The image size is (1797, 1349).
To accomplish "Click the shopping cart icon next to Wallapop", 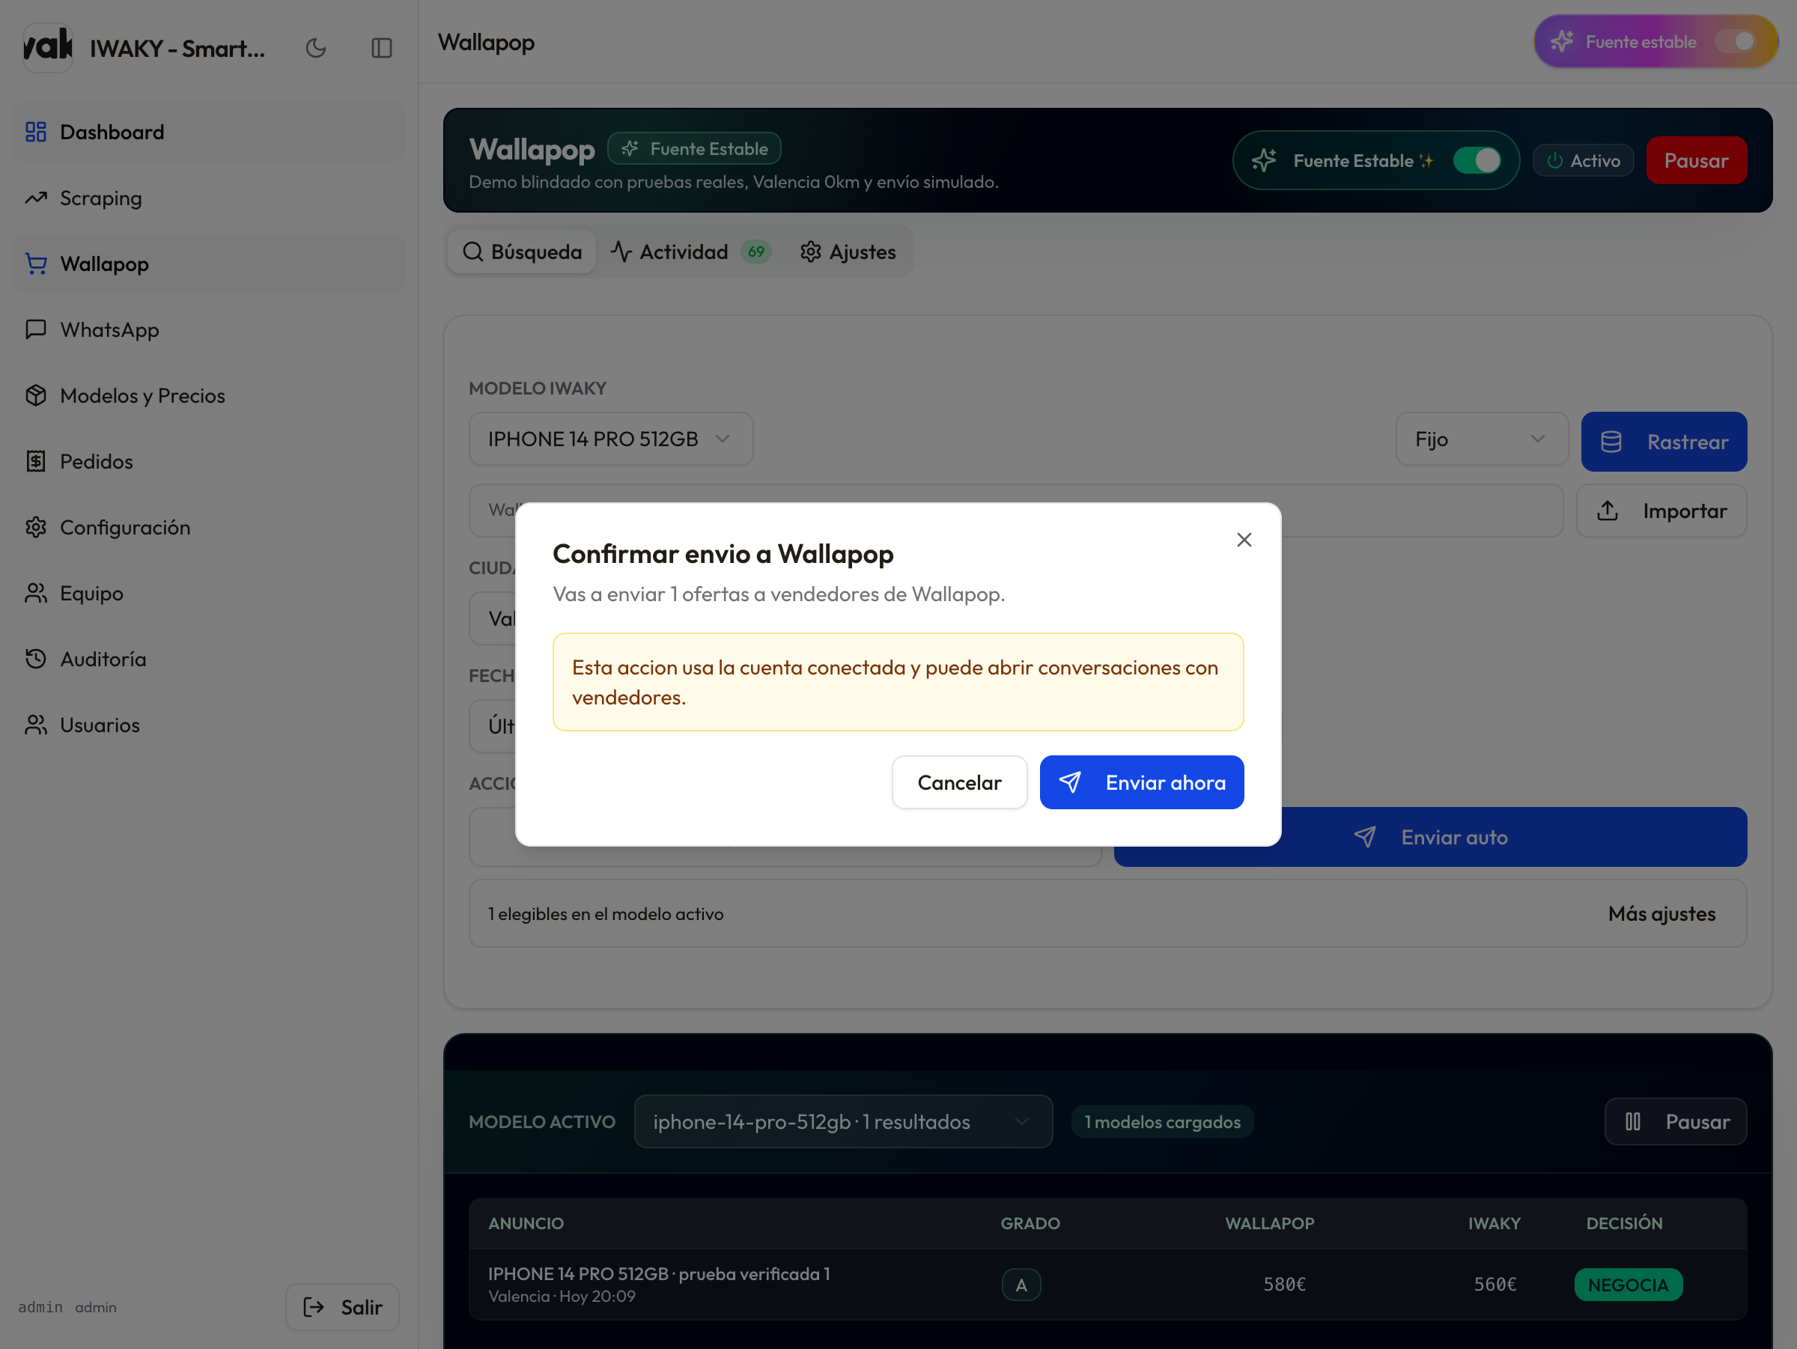I will pyautogui.click(x=36, y=264).
